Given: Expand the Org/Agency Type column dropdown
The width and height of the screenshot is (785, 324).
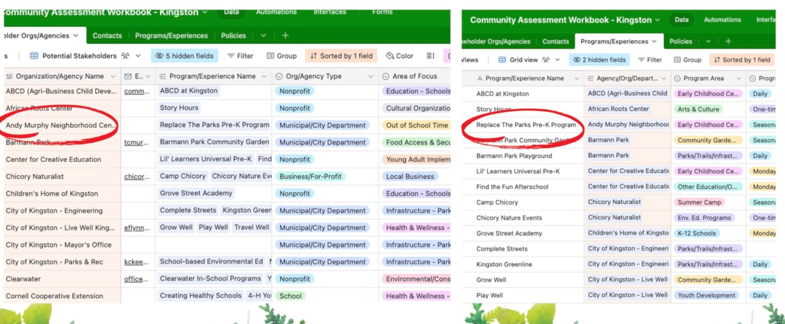Looking at the screenshot, I should coord(371,76).
